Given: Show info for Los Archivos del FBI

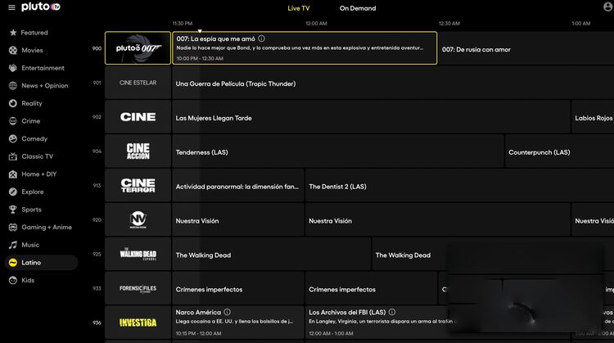Looking at the screenshot, I should click(x=392, y=312).
